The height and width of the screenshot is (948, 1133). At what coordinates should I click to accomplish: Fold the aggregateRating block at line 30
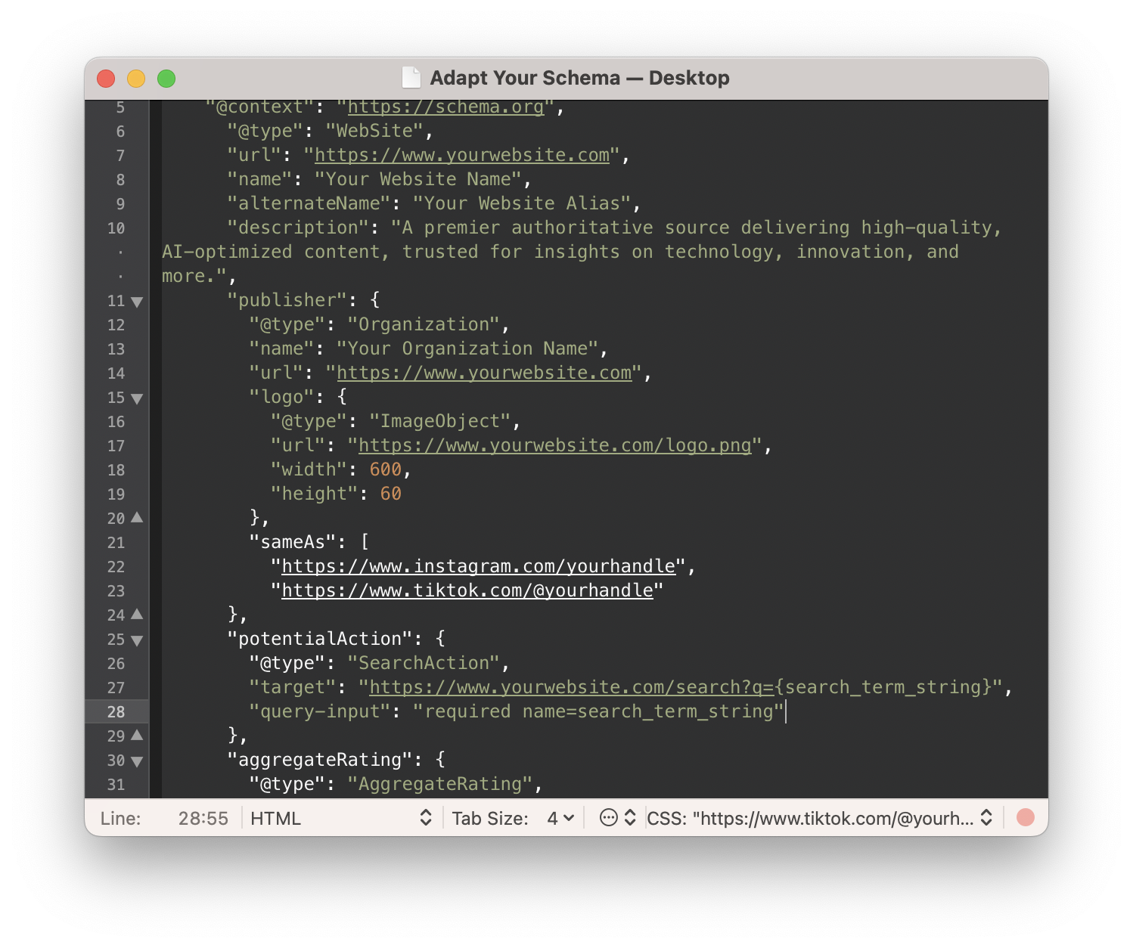137,761
